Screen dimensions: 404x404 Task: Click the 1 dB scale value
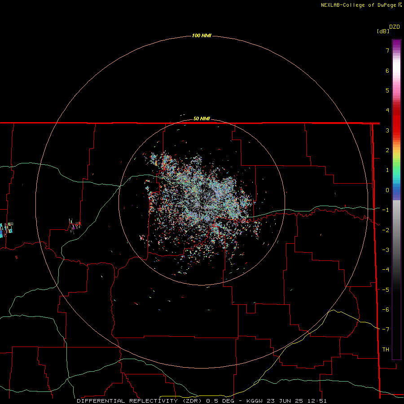click(387, 170)
